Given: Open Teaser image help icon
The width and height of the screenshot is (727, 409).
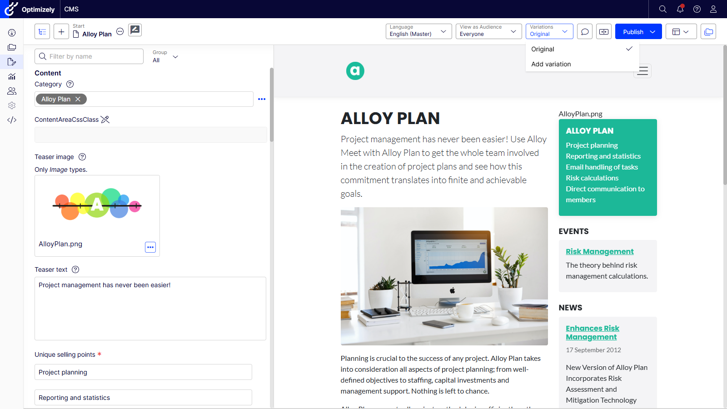Looking at the screenshot, I should click(82, 157).
